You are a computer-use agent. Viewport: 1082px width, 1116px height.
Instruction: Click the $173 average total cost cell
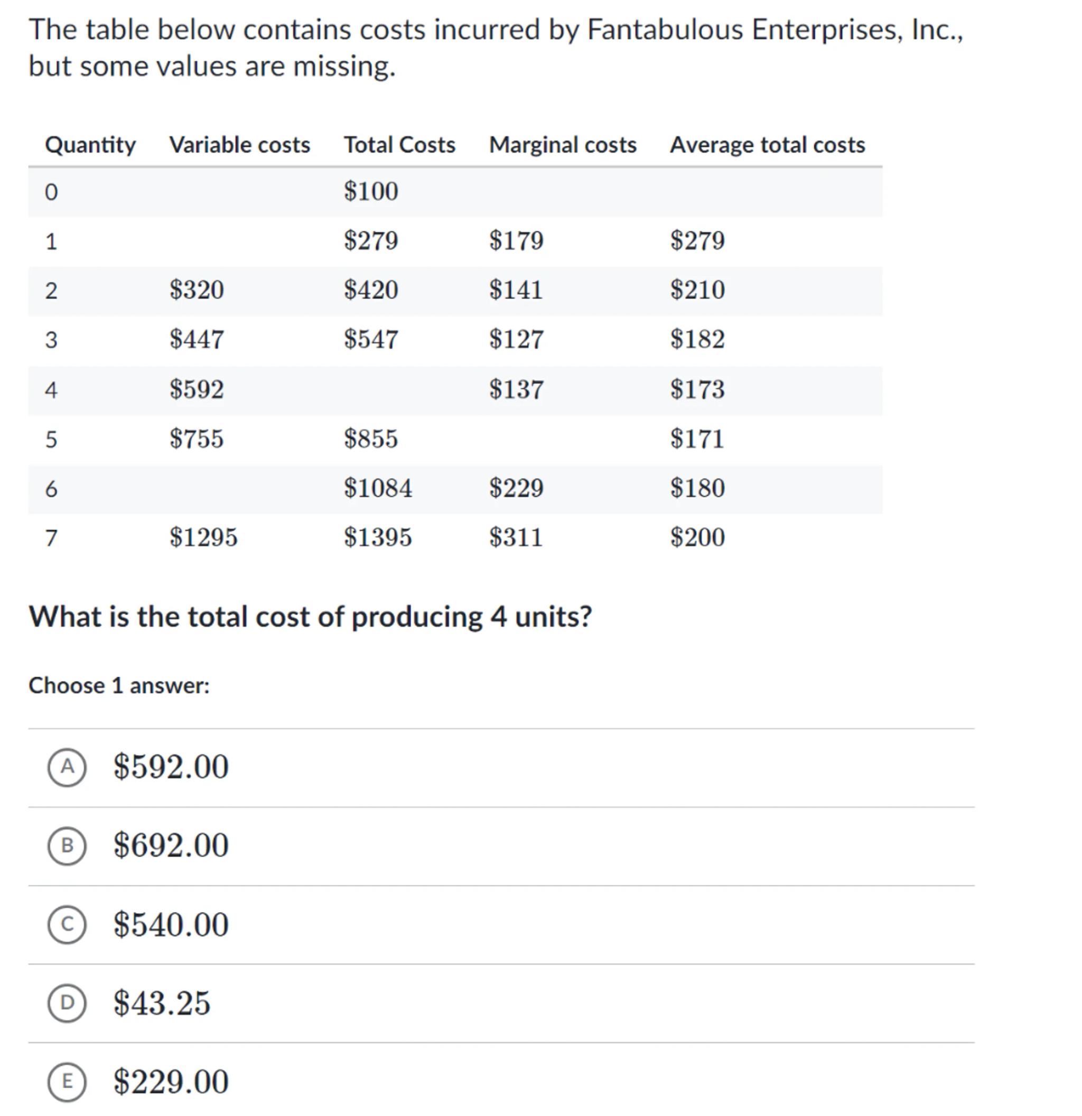tap(697, 389)
